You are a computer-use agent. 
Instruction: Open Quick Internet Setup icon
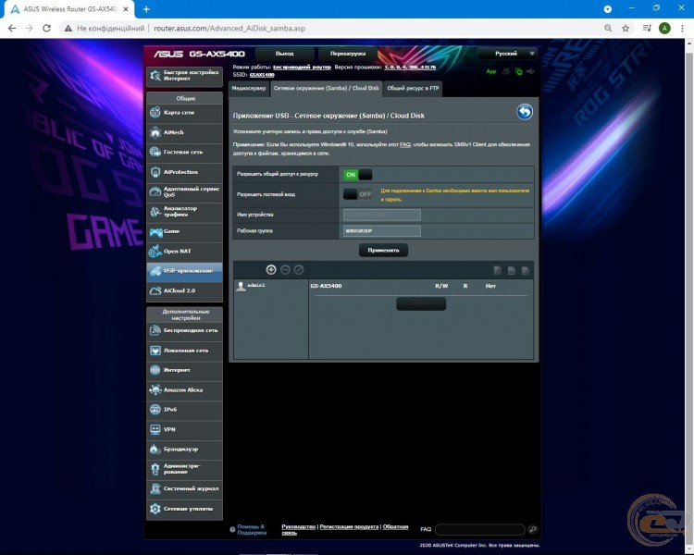155,76
